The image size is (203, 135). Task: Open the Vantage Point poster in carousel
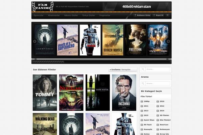point(90,40)
